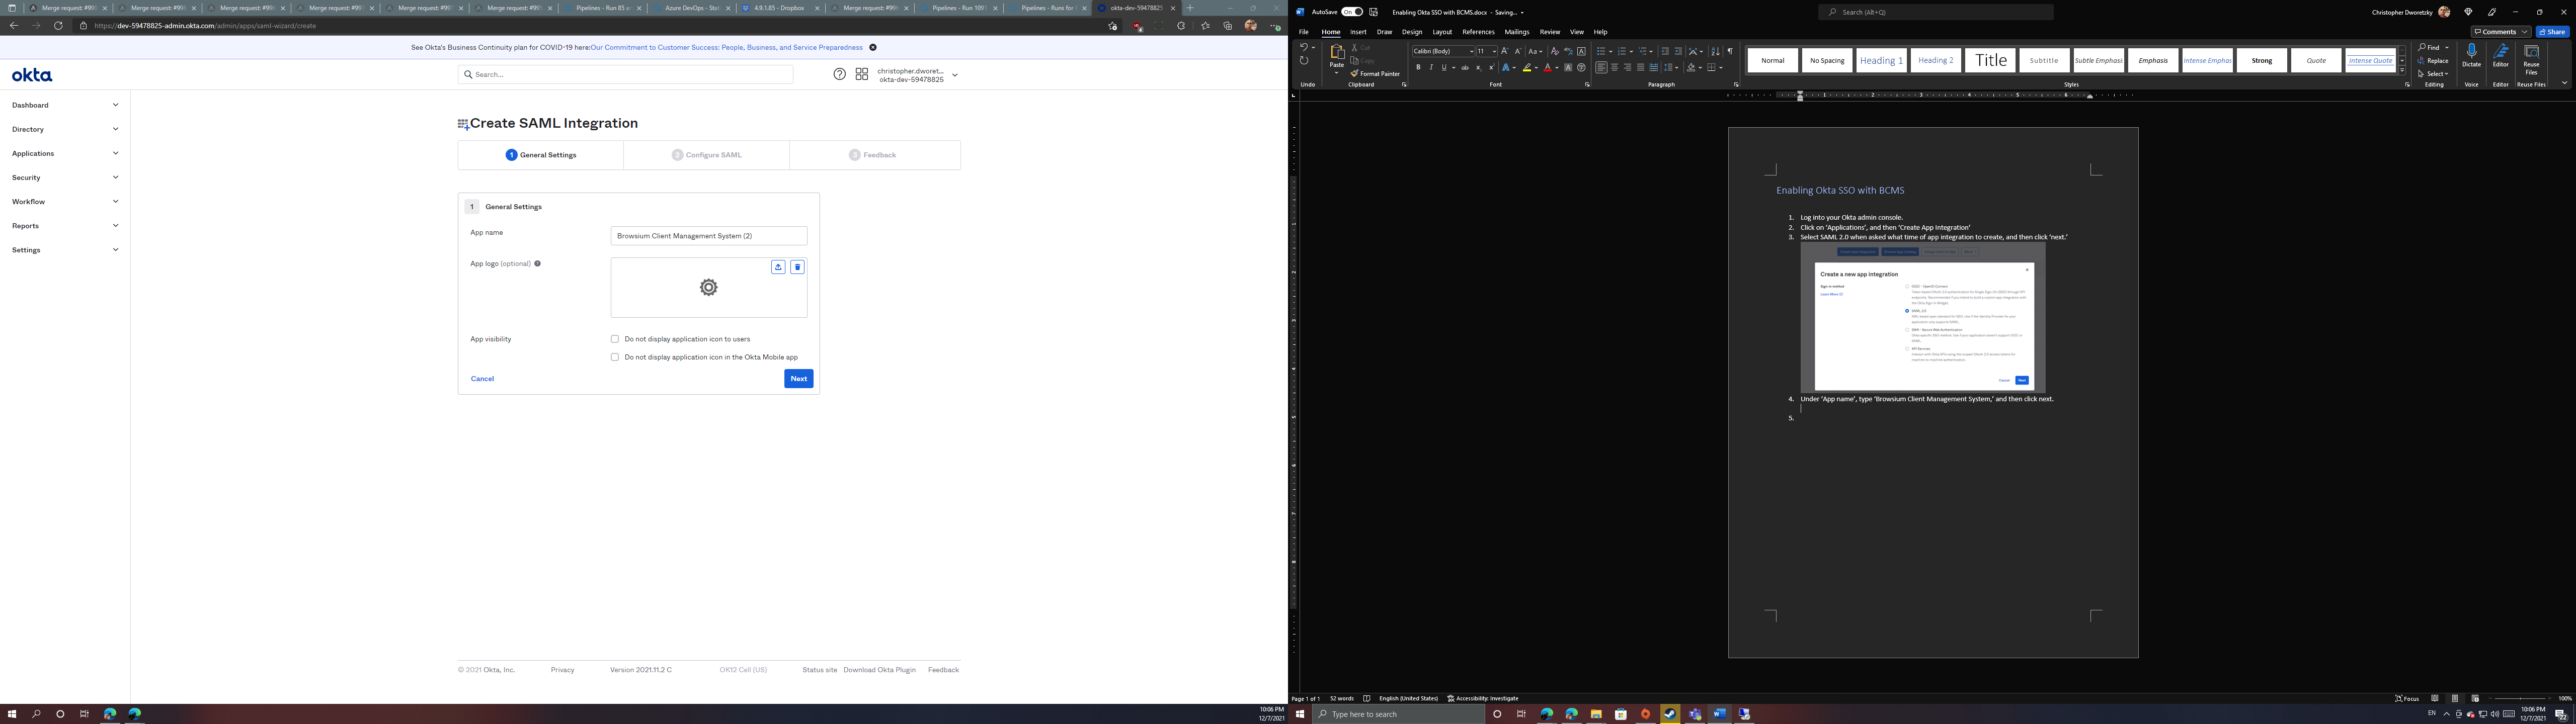Open Okta help via question mark icon

[x=838, y=74]
